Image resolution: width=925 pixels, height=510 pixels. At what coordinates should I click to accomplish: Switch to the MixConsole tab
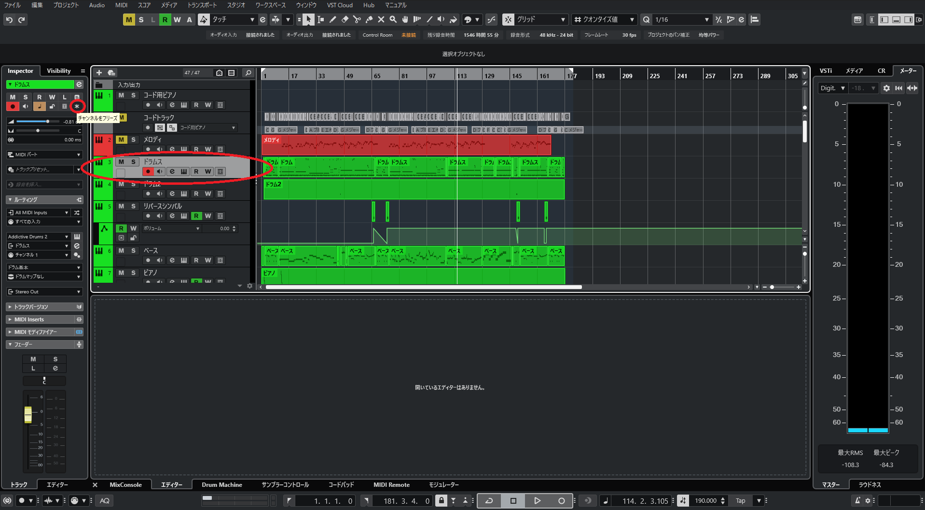(125, 485)
